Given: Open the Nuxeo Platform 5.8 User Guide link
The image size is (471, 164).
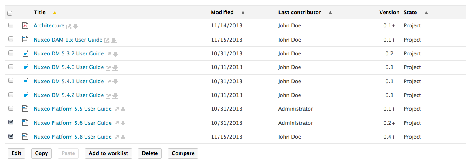Looking at the screenshot, I should click(73, 137).
